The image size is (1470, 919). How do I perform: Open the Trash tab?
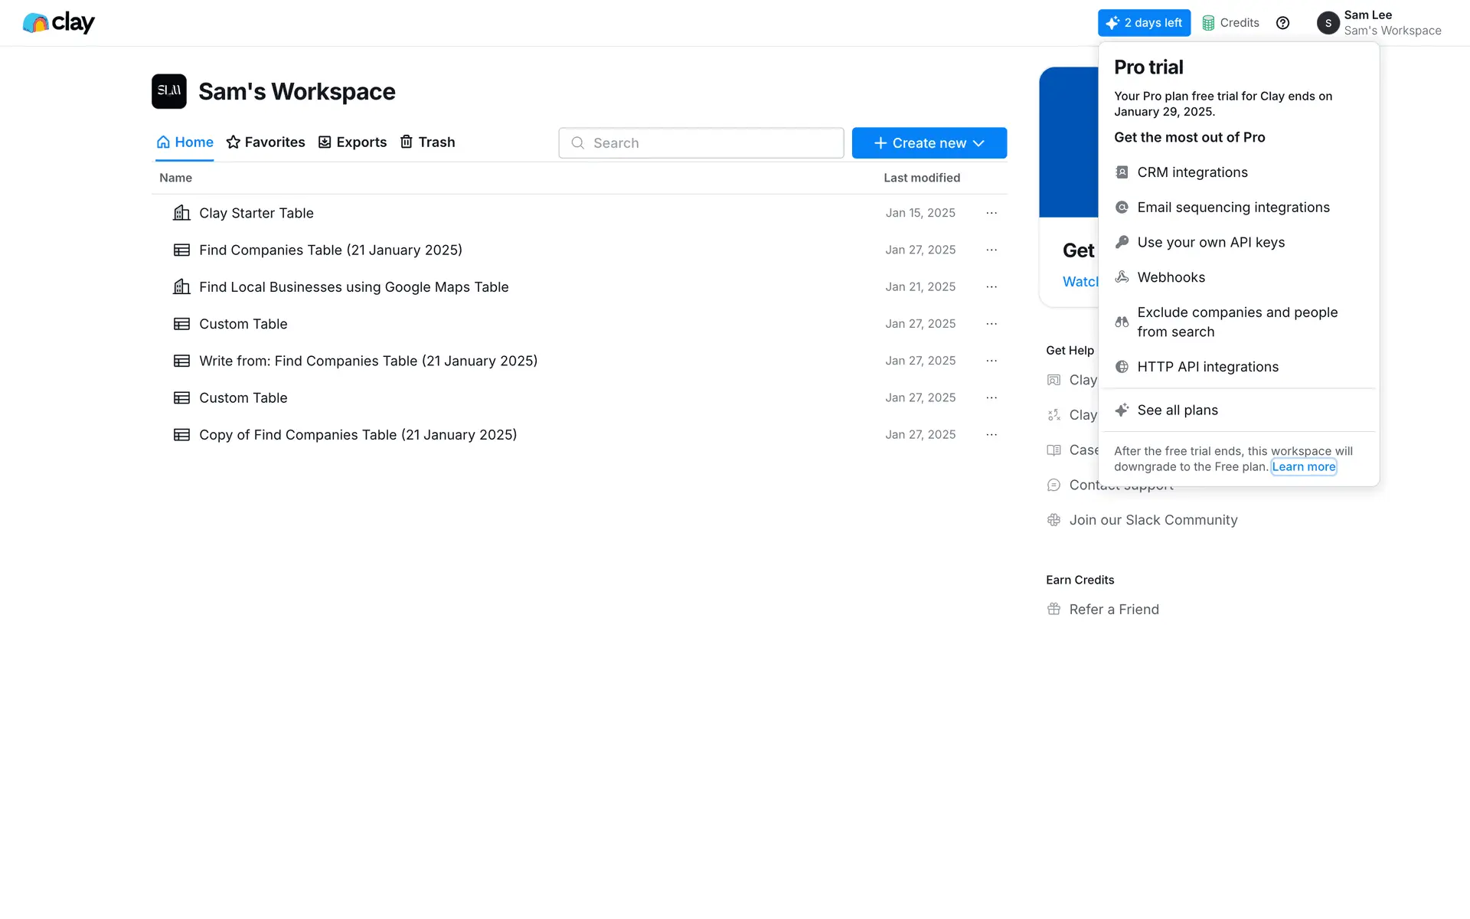(x=427, y=142)
